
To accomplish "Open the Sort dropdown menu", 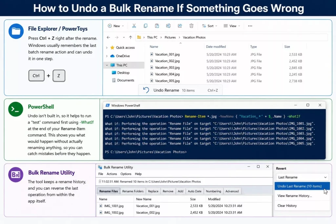I will pyautogui.click(x=210, y=26).
